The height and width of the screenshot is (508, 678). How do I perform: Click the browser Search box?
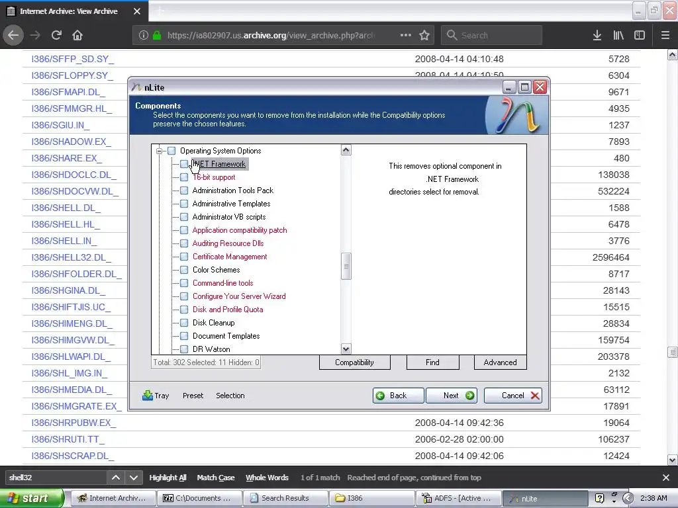pos(492,35)
